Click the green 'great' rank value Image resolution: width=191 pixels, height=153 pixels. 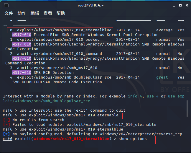coord(162,77)
